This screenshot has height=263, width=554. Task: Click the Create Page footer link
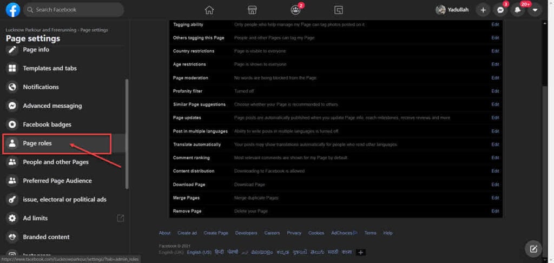pos(216,233)
